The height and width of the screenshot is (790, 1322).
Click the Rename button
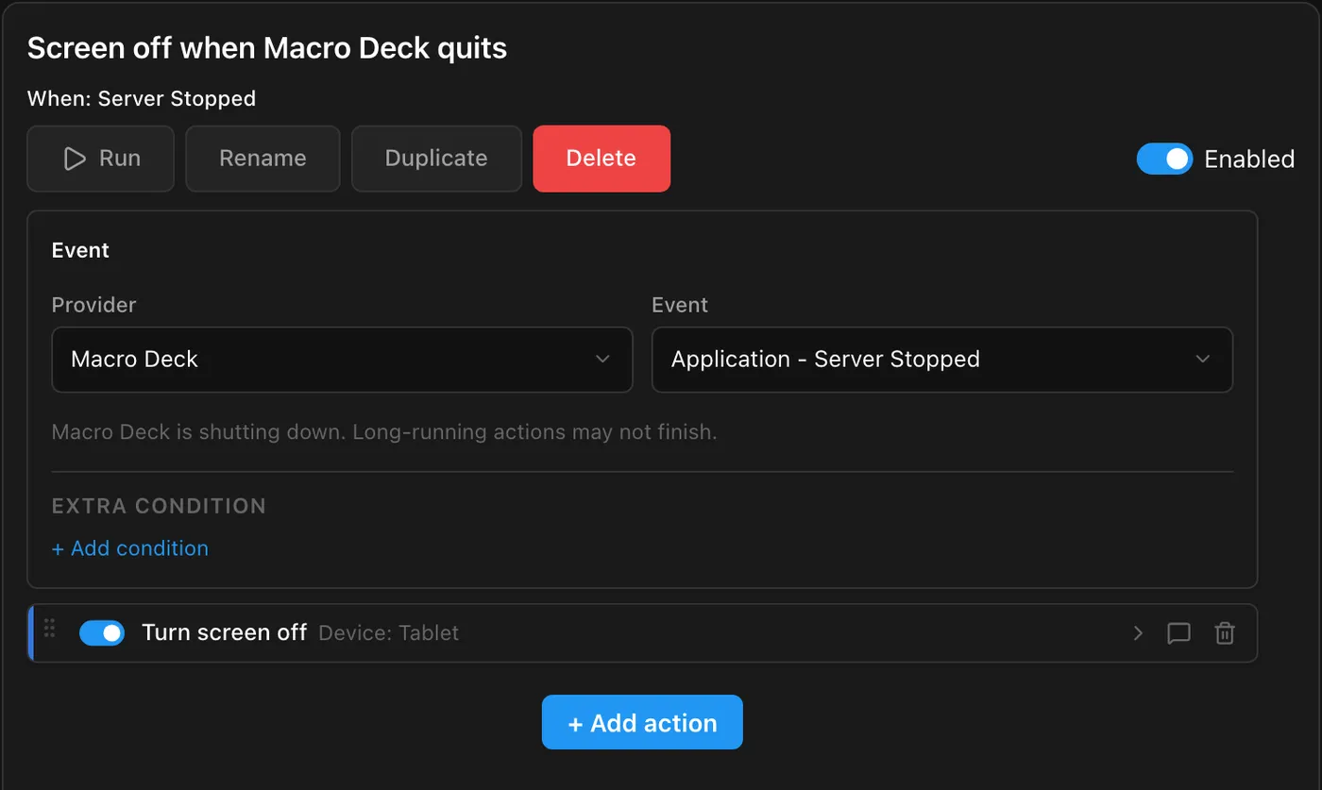click(x=263, y=159)
